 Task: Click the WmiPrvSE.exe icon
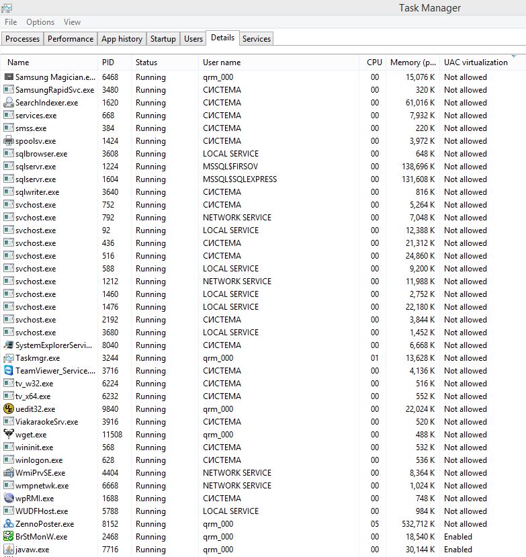click(x=9, y=473)
